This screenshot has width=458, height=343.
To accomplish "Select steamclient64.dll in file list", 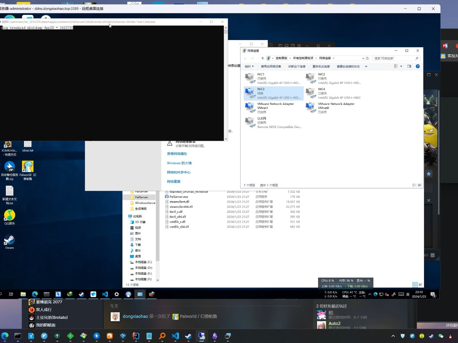I will (x=181, y=207).
